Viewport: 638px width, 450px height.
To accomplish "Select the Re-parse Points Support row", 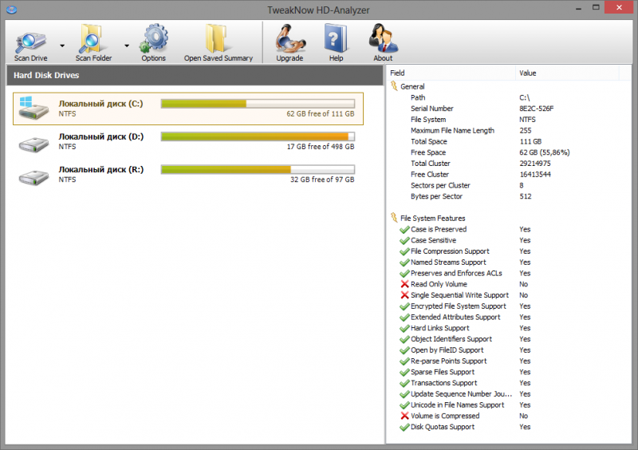I will pos(509,361).
